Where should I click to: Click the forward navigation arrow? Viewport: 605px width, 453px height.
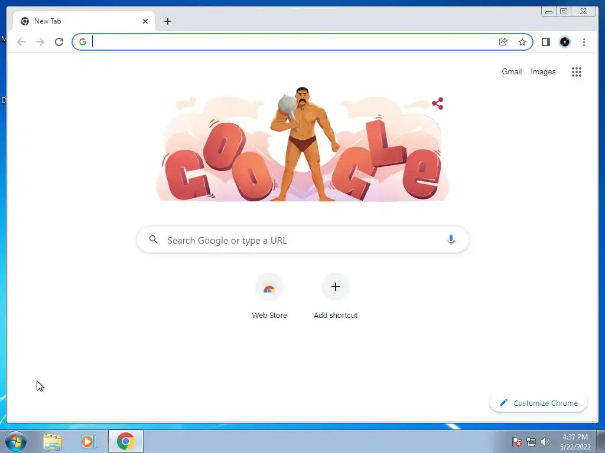pos(40,42)
